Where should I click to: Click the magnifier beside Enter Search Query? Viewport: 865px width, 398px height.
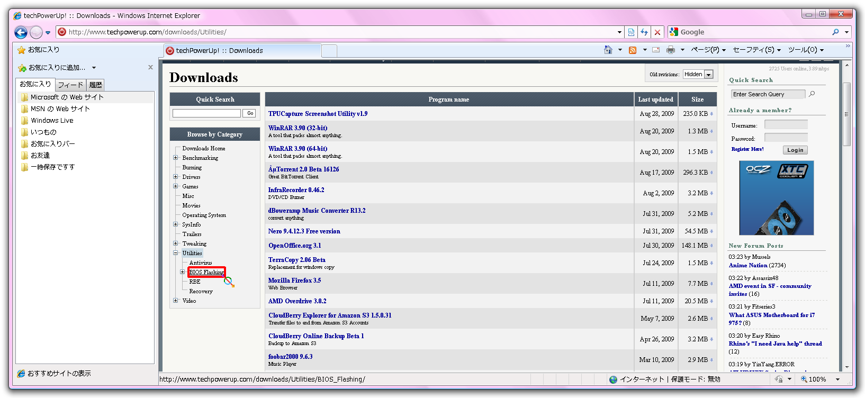pyautogui.click(x=812, y=94)
